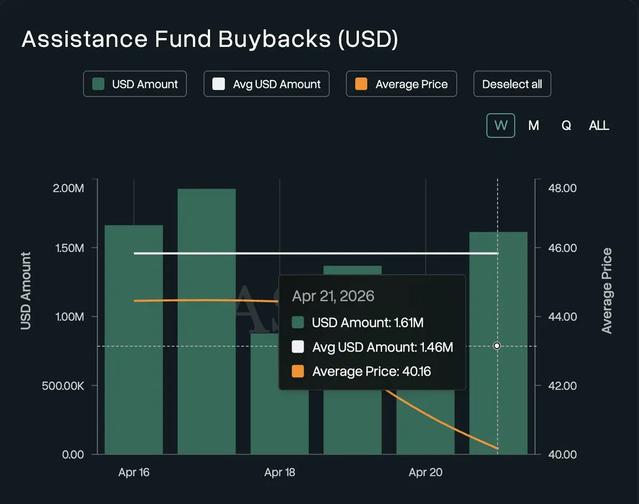
Task: Switch to the M monthly timeframe
Action: point(534,126)
